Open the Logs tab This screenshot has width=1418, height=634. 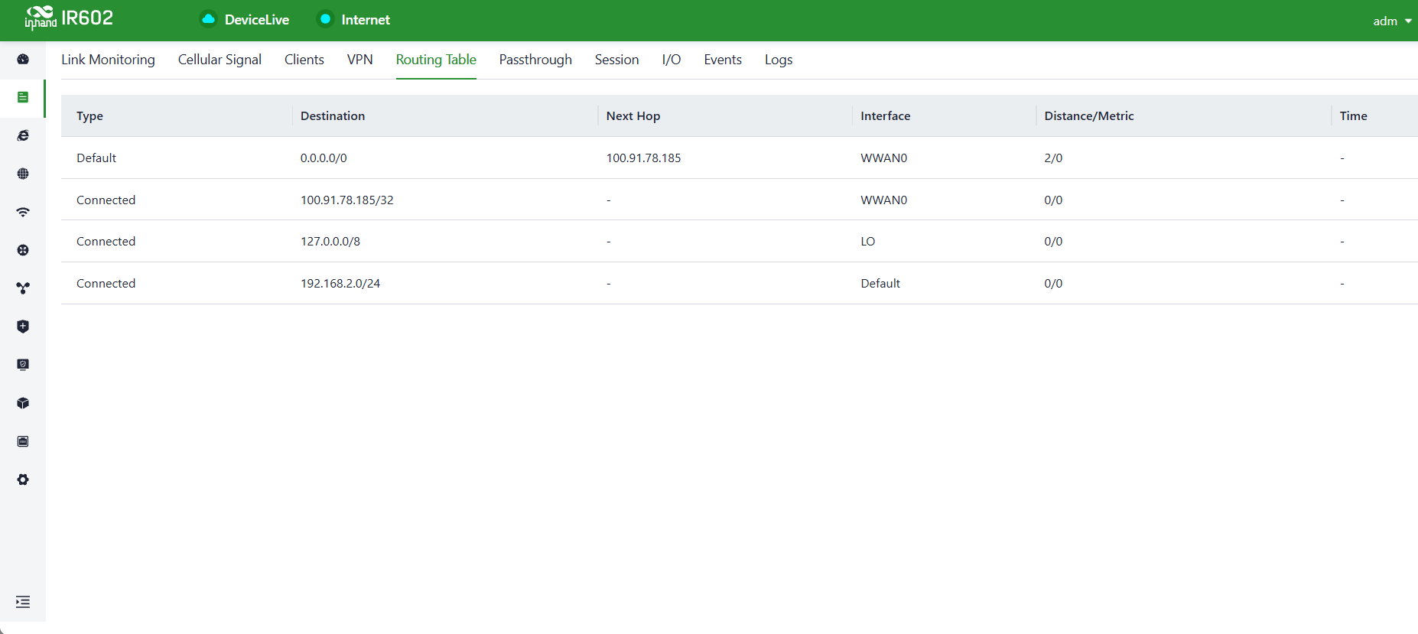pyautogui.click(x=779, y=60)
